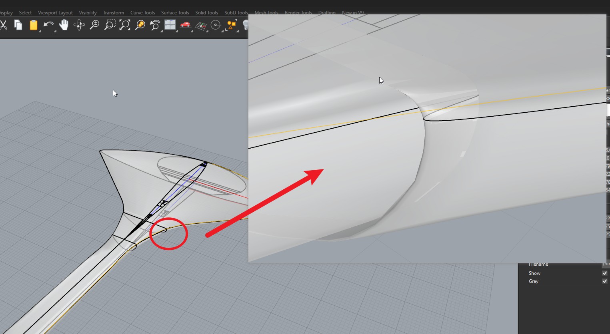This screenshot has height=334, width=610.
Task: Select the Pan hand tool
Action: 64,25
